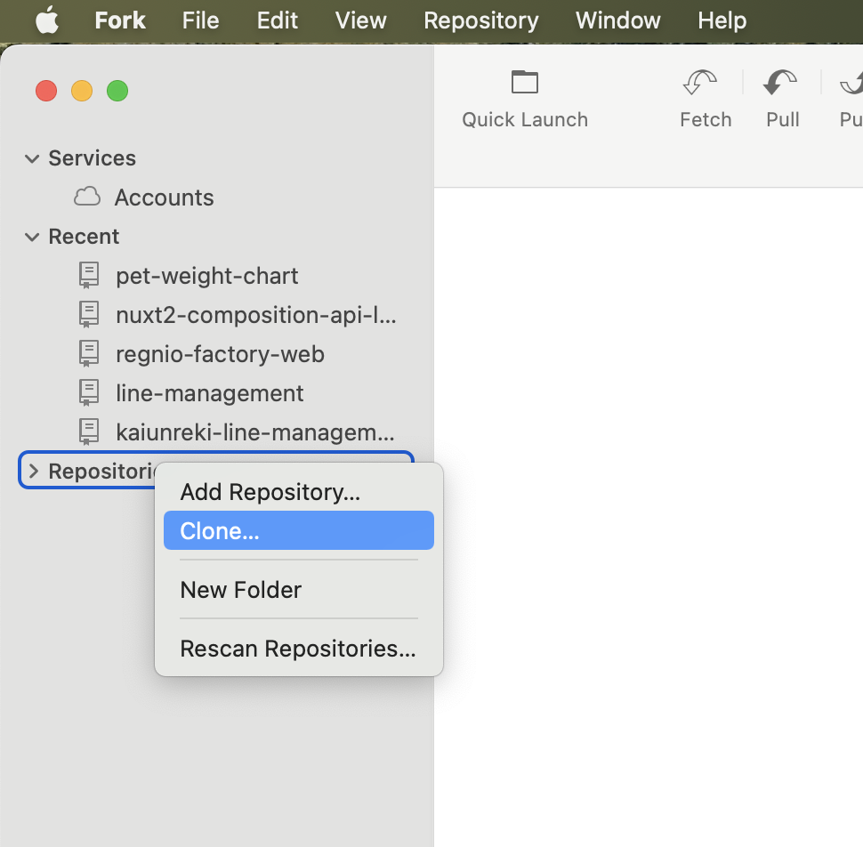Click the green full-screen window button
The image size is (863, 847).
point(117,91)
